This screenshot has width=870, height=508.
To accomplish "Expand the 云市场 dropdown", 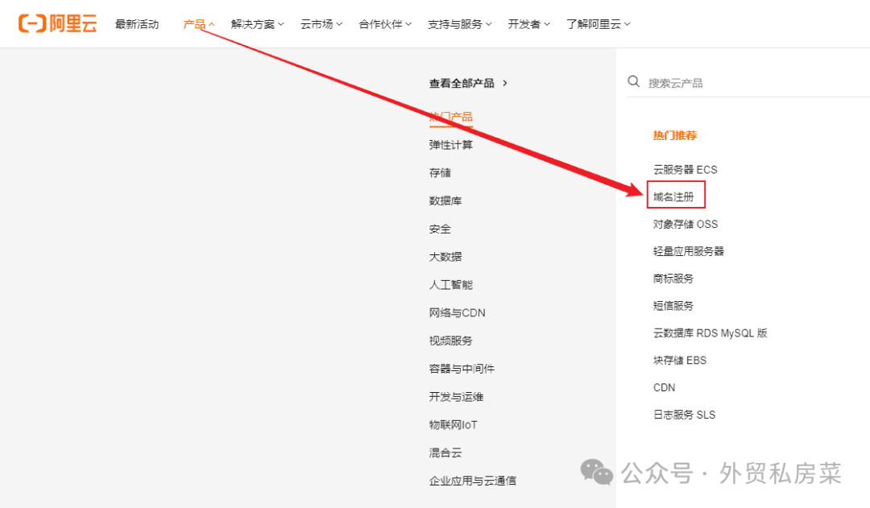I will click(x=321, y=24).
